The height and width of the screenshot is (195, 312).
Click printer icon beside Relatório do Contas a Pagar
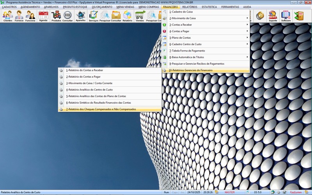point(61,77)
